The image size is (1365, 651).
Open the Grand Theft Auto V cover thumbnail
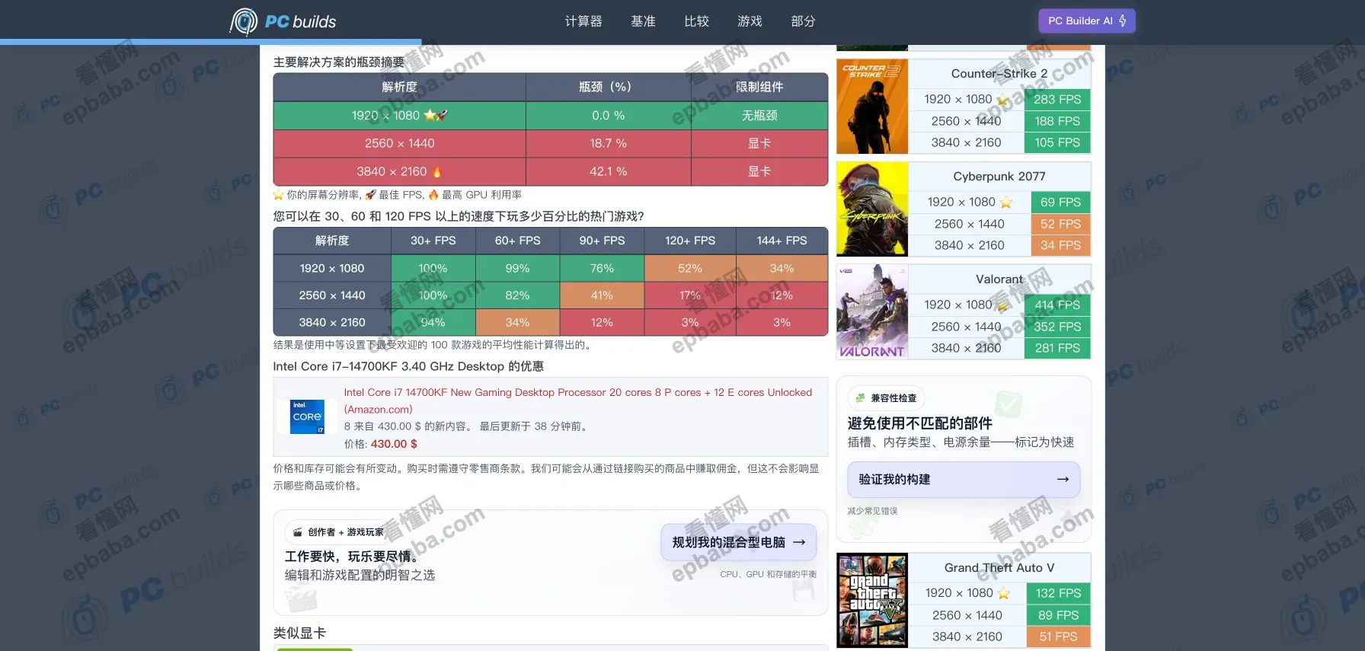pyautogui.click(x=872, y=600)
